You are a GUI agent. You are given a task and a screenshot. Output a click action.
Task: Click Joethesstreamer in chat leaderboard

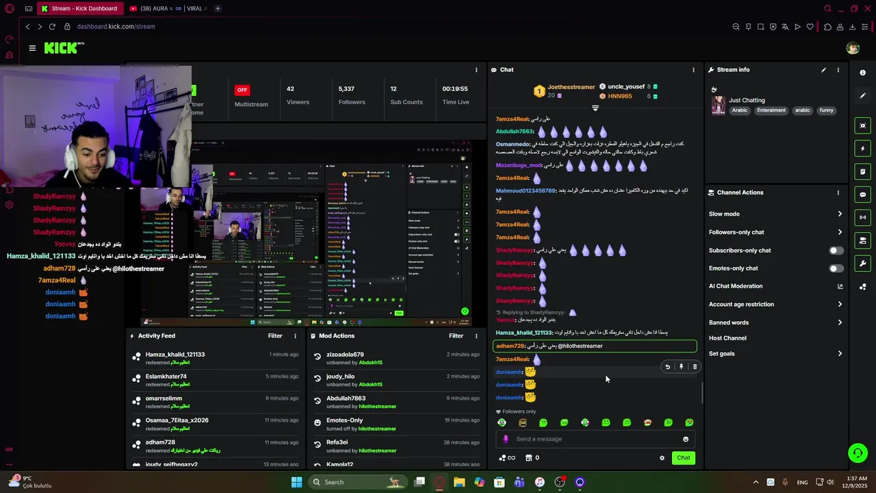point(571,87)
